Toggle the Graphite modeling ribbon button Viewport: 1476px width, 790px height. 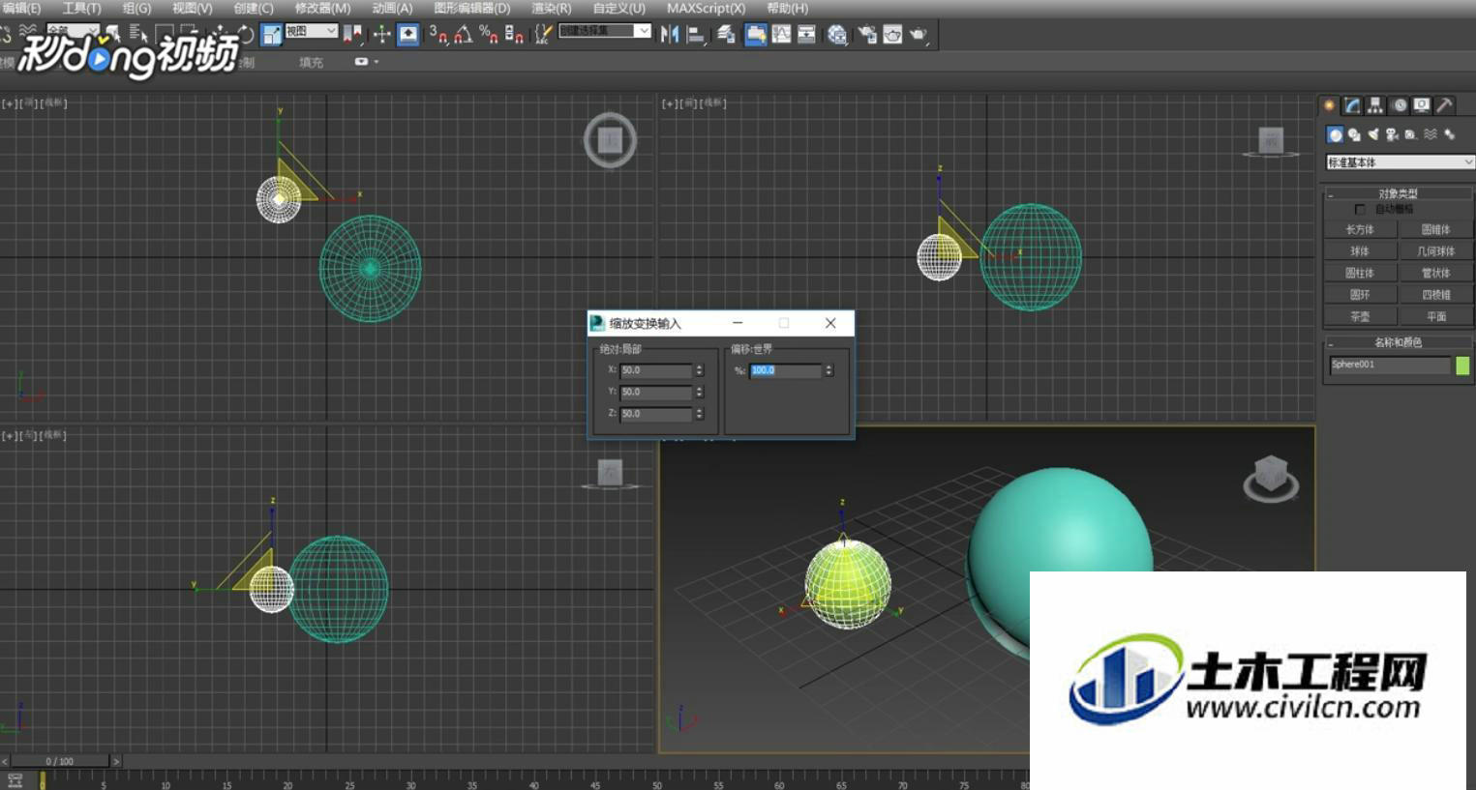point(756,35)
